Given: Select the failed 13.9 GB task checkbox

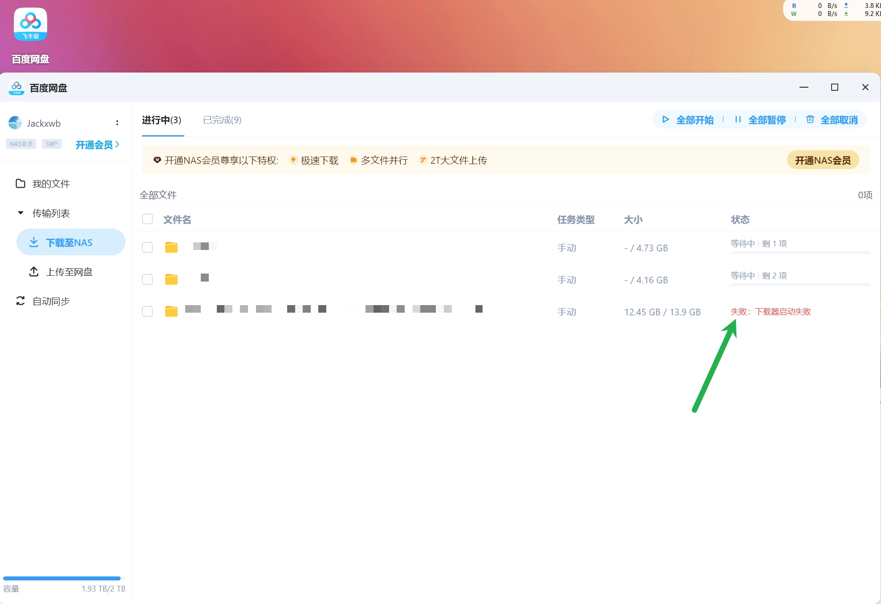Looking at the screenshot, I should (x=147, y=311).
